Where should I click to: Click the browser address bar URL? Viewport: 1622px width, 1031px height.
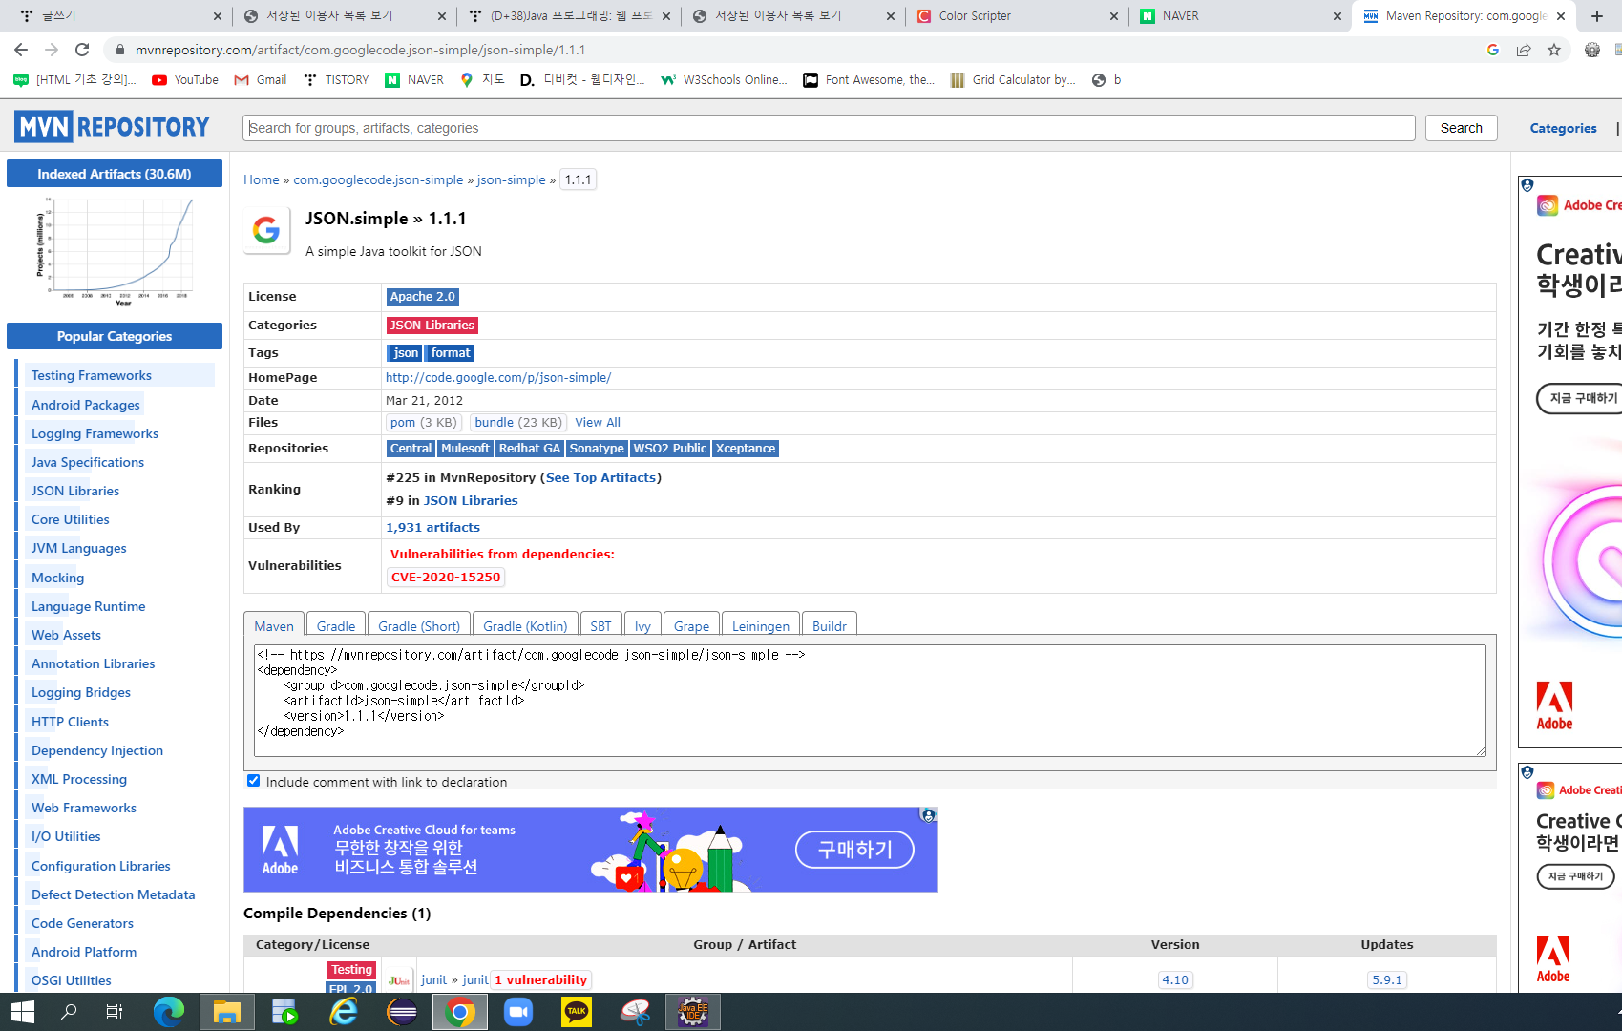tap(360, 50)
